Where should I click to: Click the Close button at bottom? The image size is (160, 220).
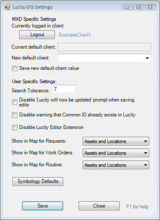coord(99,206)
